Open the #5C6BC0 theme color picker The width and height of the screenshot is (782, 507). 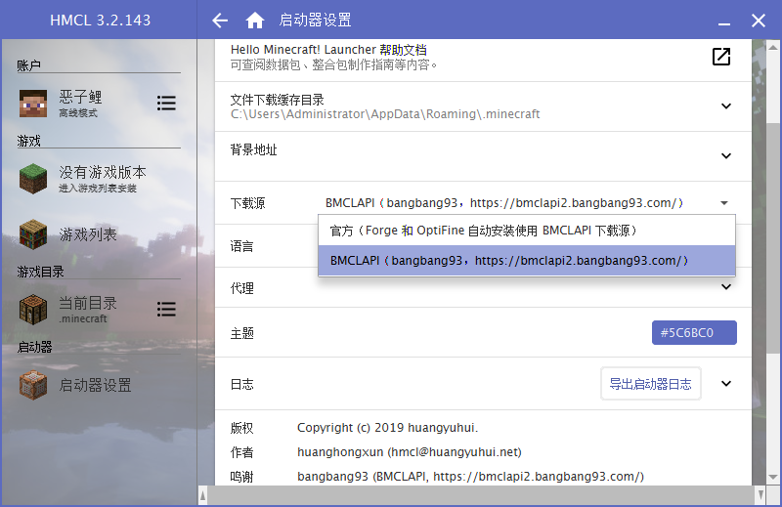click(694, 332)
